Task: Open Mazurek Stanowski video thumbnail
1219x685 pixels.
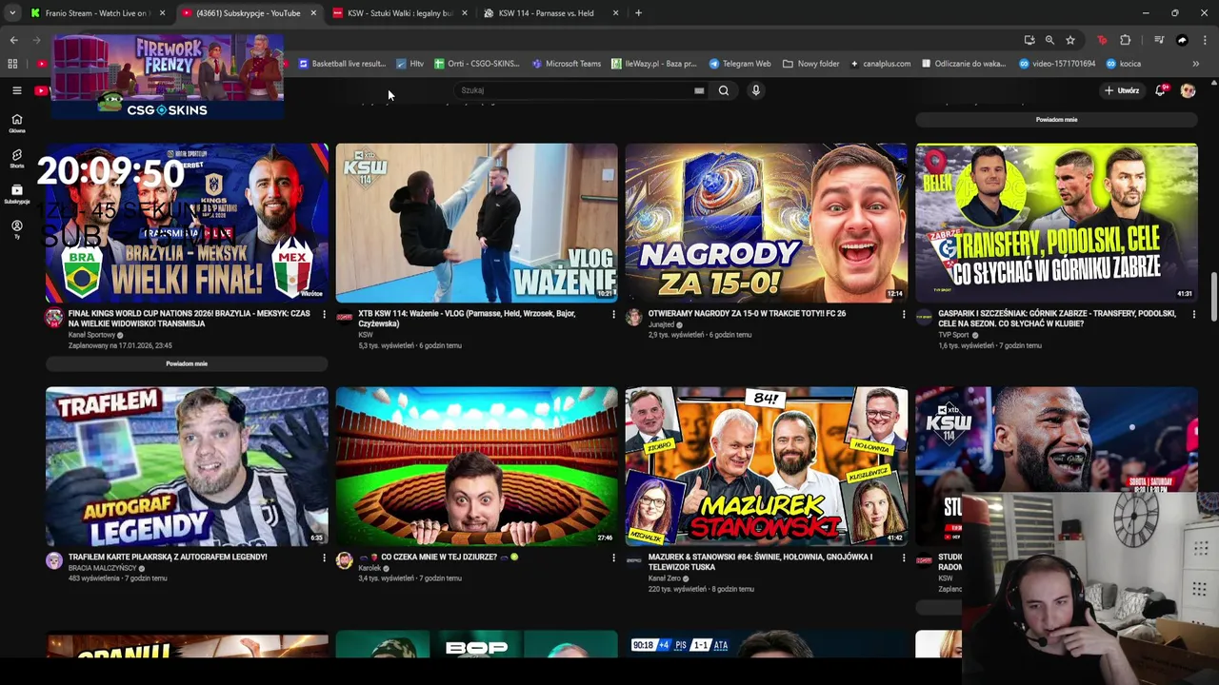Action: [767, 466]
